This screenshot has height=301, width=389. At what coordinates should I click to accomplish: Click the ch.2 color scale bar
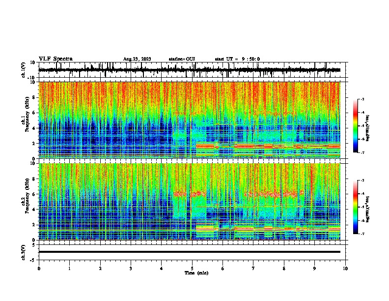click(356, 207)
